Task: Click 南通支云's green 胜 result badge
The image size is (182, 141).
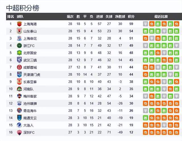Action: tap(145, 118)
